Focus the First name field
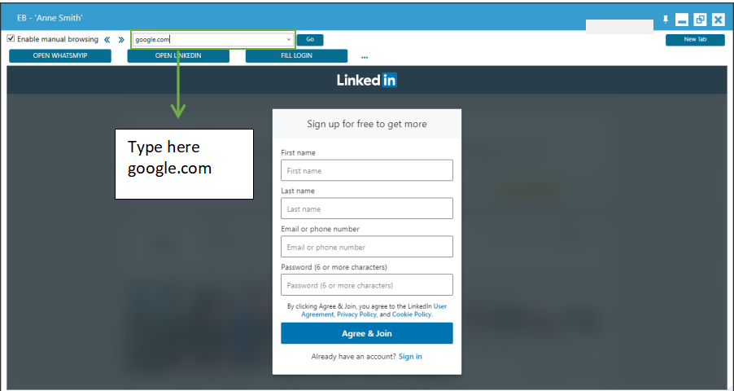Screen dimensions: 734x391 tap(366, 170)
